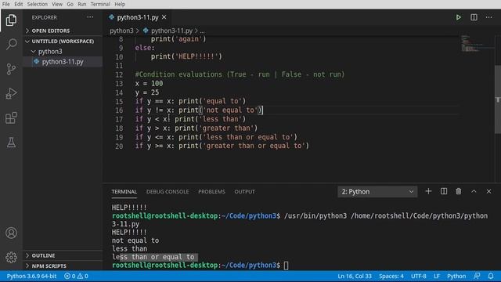The height and width of the screenshot is (282, 501).
Task: Open the terminal selector dropdown '2: Python'
Action: (377, 191)
